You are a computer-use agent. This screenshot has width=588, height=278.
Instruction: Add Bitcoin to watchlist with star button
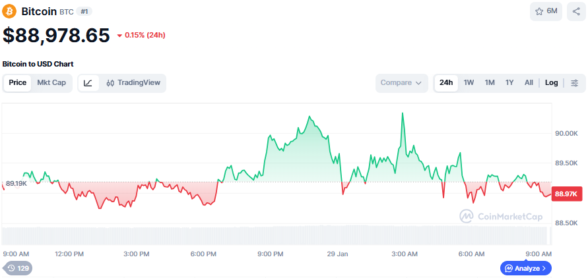coord(546,12)
